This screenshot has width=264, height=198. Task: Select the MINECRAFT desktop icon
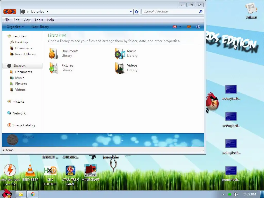(x=90, y=173)
